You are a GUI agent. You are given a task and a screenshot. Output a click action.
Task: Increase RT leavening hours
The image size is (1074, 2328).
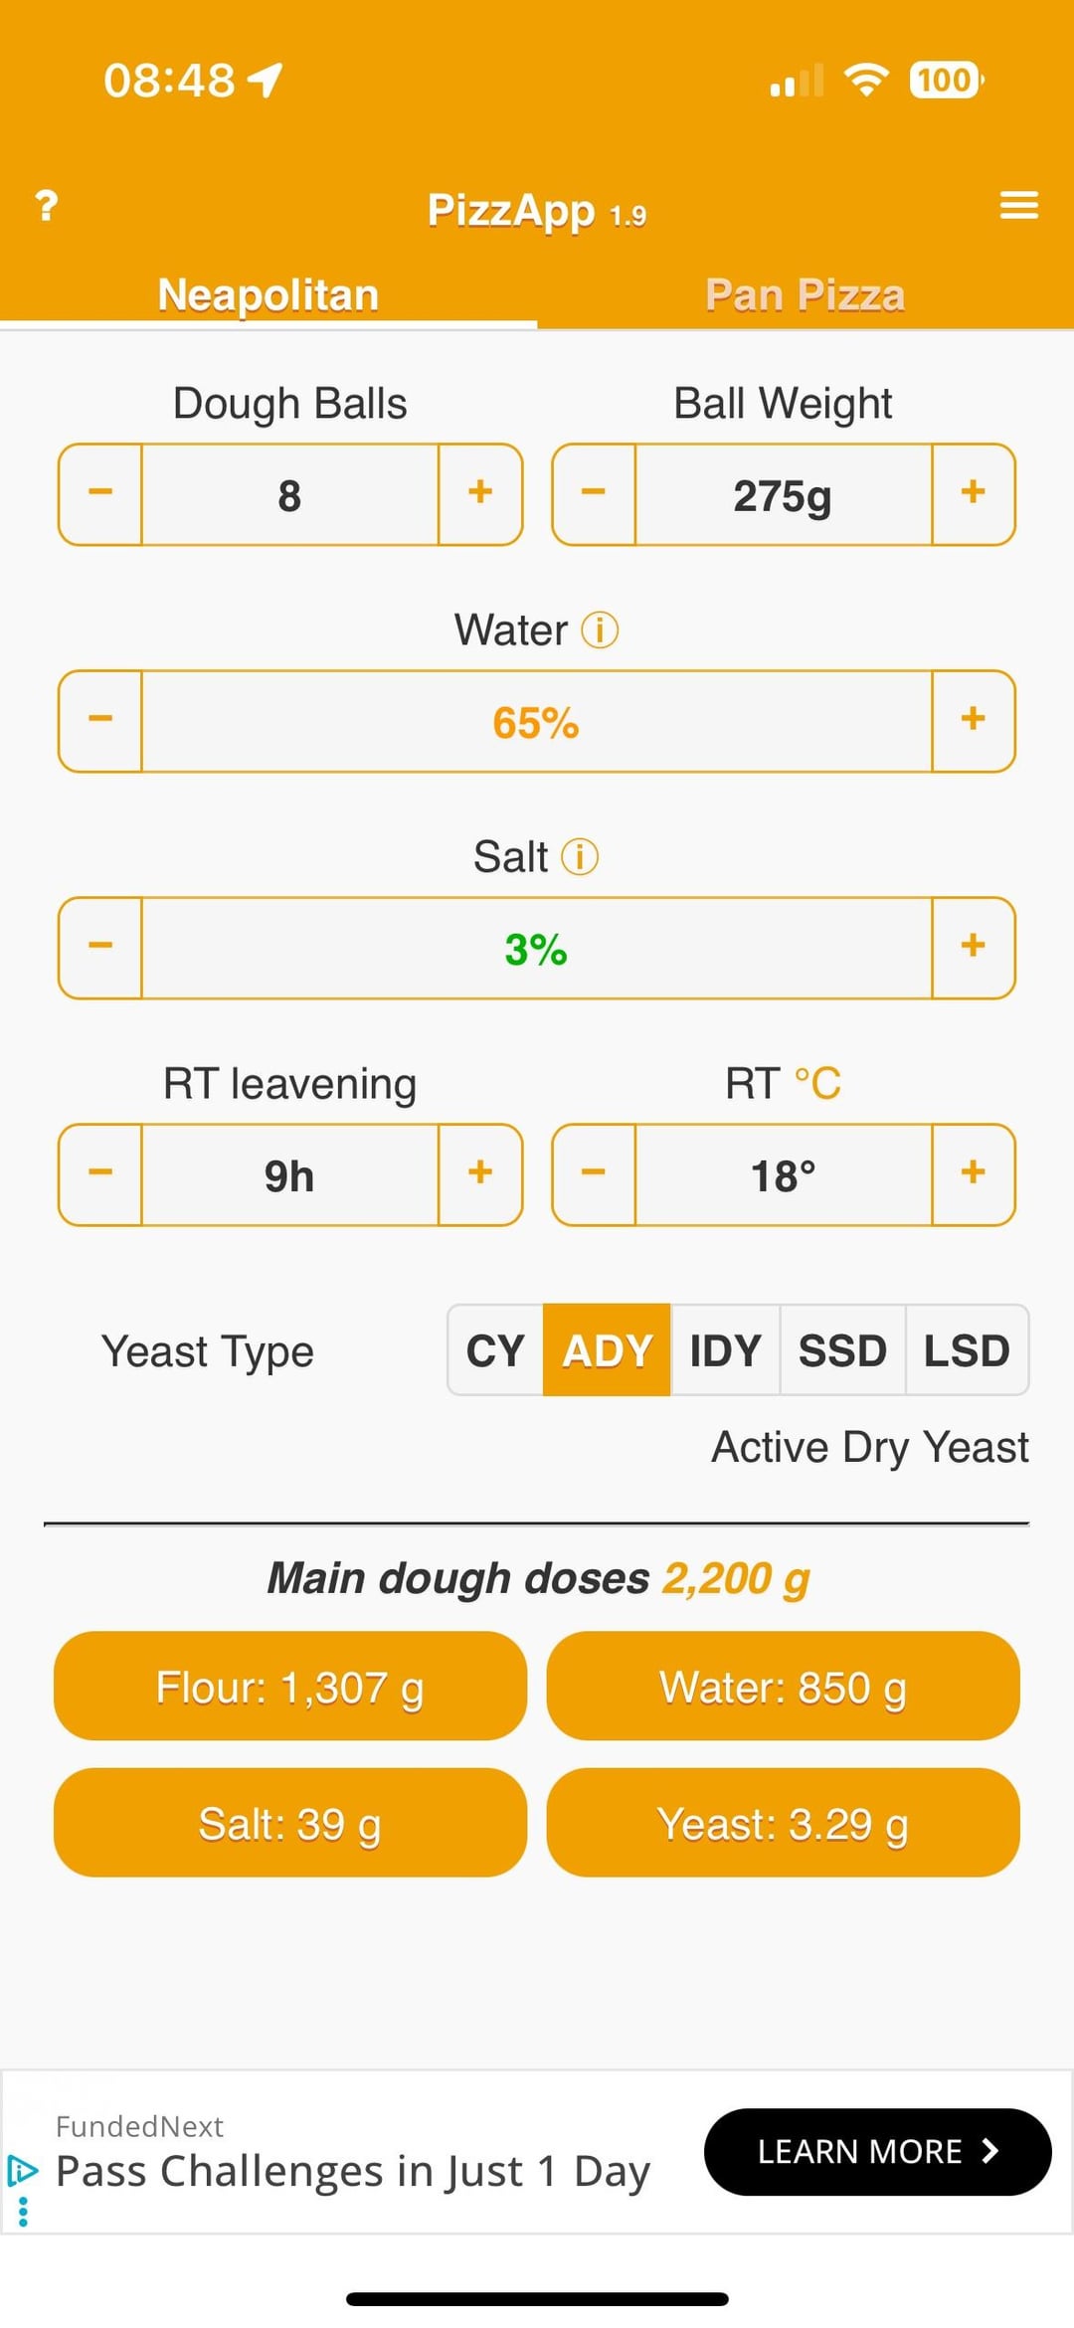click(x=480, y=1174)
